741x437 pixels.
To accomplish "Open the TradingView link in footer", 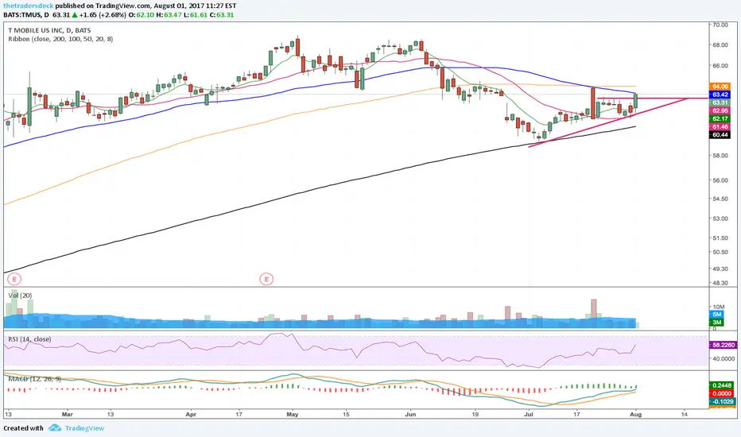I will pyautogui.click(x=84, y=428).
